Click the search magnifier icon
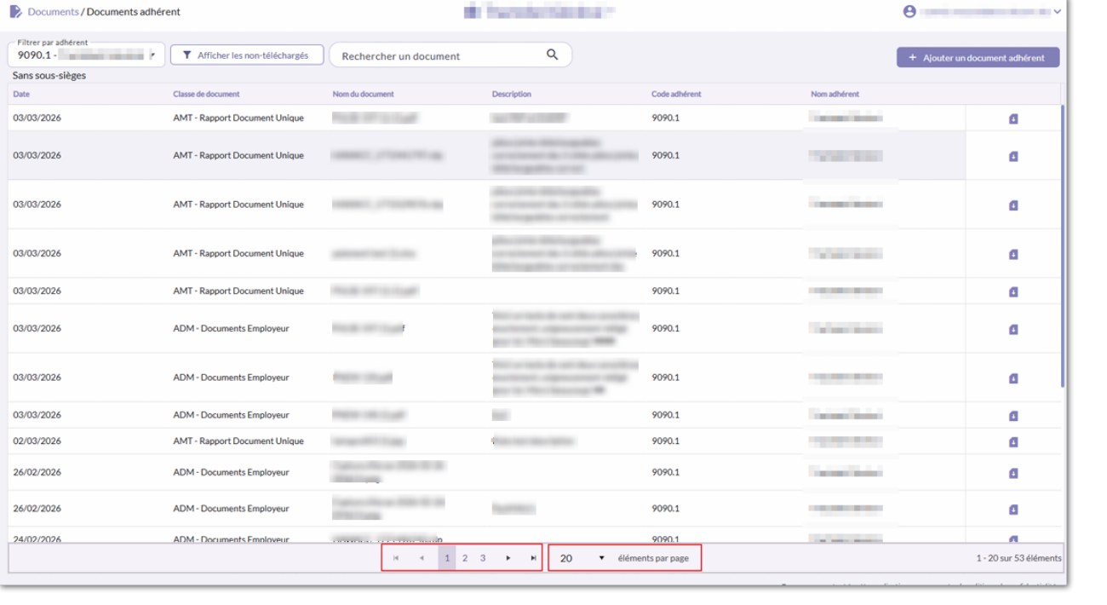Screen dimensions: 1107x605 (x=553, y=55)
